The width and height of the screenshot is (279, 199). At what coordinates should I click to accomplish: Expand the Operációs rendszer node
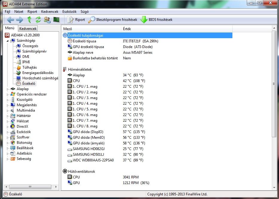[x=8, y=95]
